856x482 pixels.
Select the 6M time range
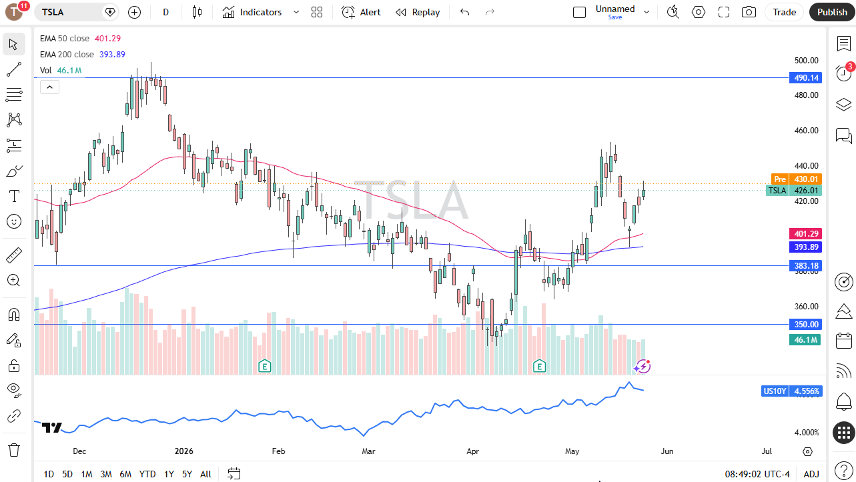point(125,474)
